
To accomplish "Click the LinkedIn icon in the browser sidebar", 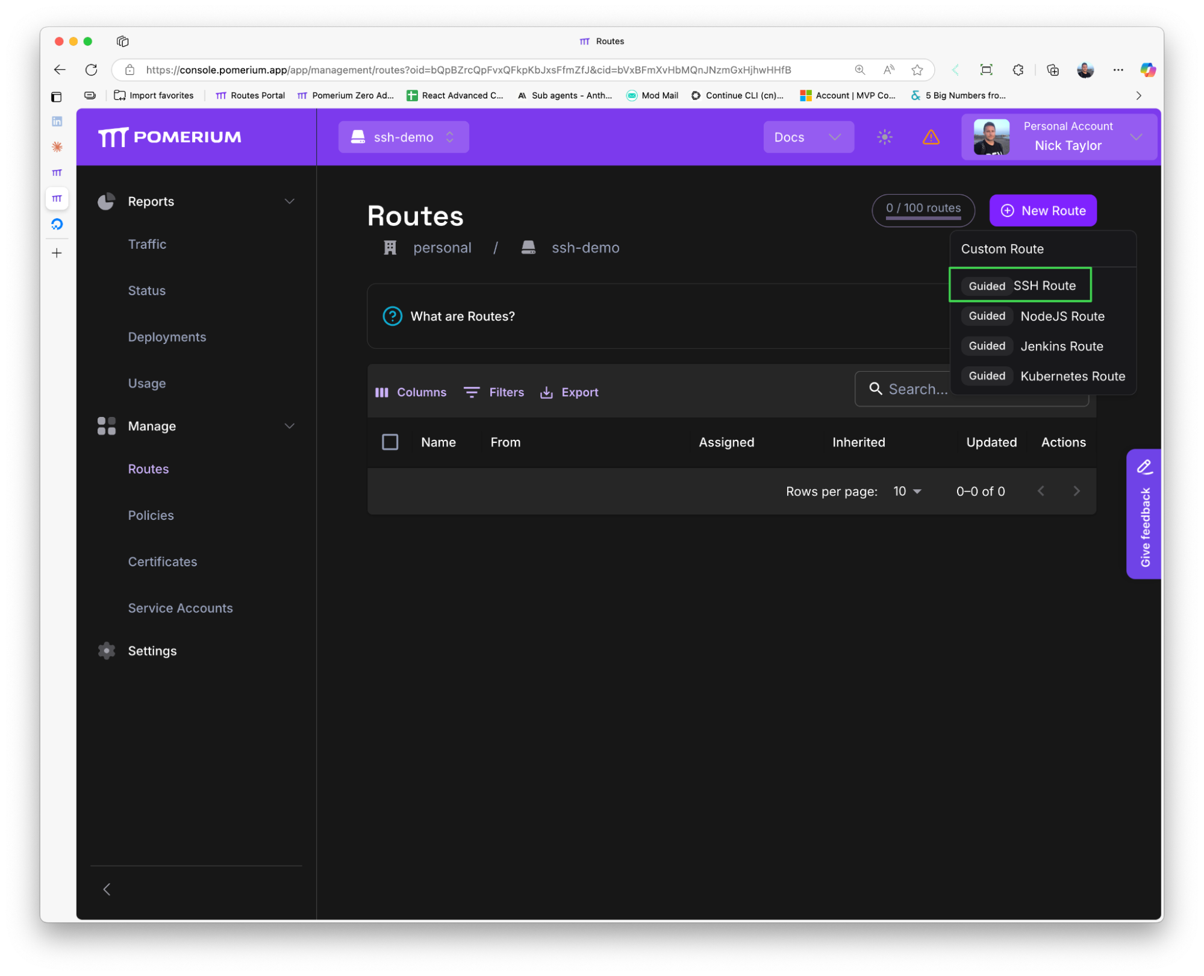I will pos(57,120).
